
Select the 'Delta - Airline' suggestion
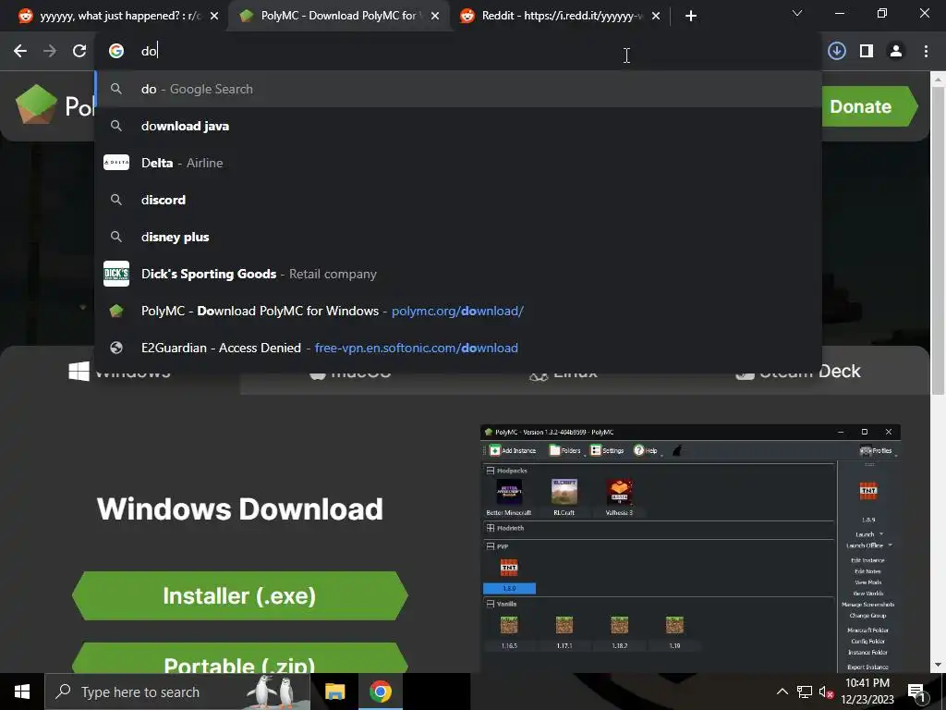click(x=458, y=163)
